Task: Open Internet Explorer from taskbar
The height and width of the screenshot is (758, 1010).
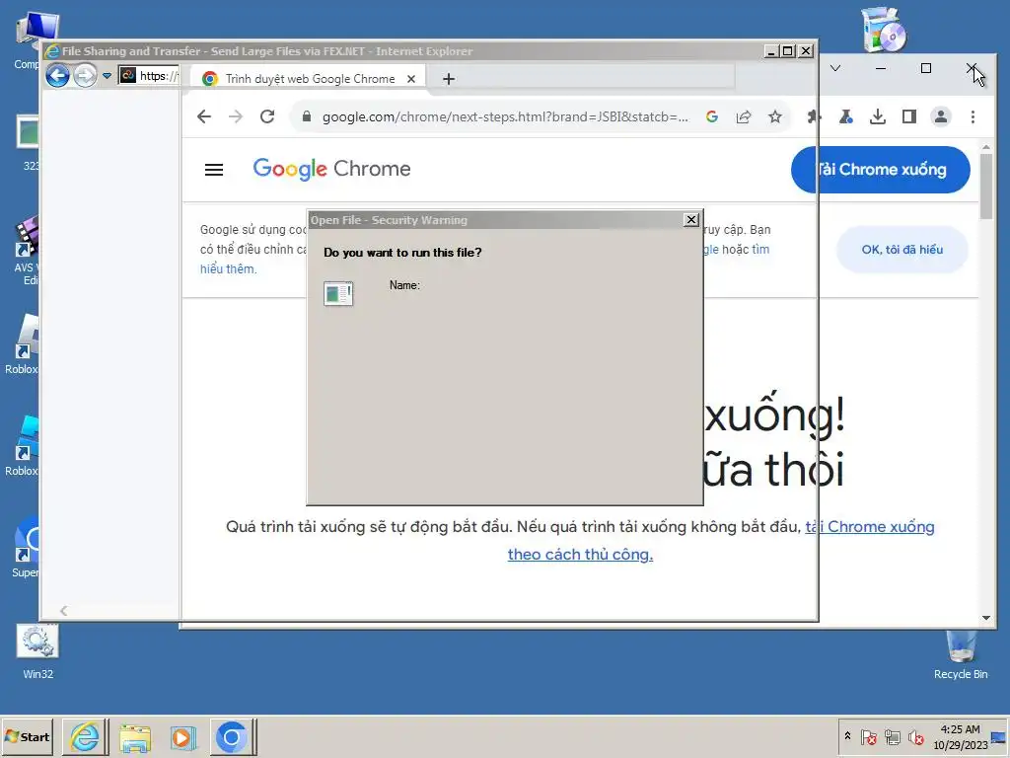Action: (x=85, y=736)
